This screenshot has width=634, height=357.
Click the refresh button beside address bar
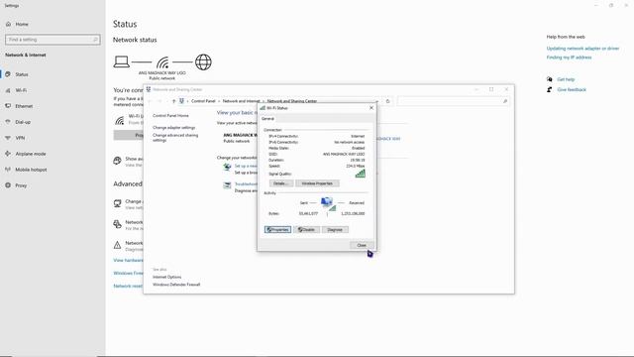pyautogui.click(x=387, y=101)
